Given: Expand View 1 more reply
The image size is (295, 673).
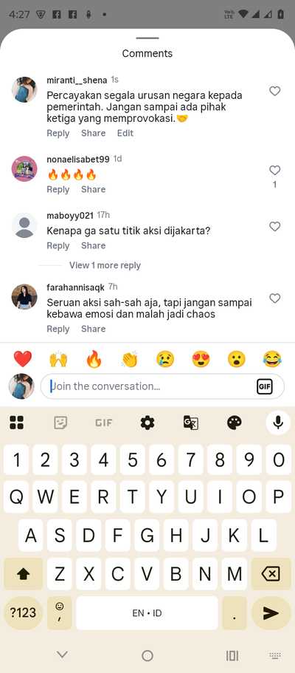Looking at the screenshot, I should 105,265.
